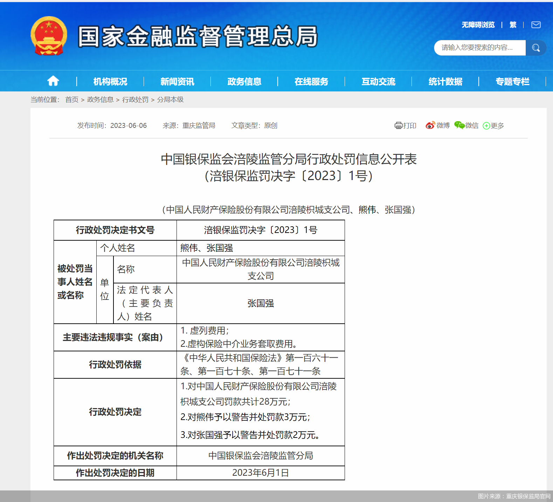This screenshot has height=502, width=553.
Task: Click header 作出处罚决定的日期
Action: point(115,473)
